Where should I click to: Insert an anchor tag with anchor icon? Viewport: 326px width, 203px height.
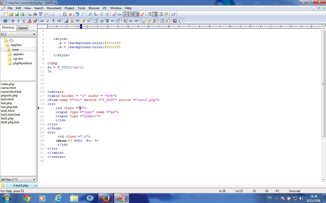pos(72,21)
